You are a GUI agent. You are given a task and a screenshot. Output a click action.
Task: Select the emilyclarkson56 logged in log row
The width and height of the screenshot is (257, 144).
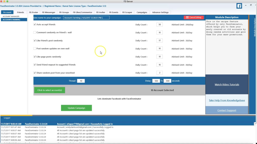coord(127,127)
